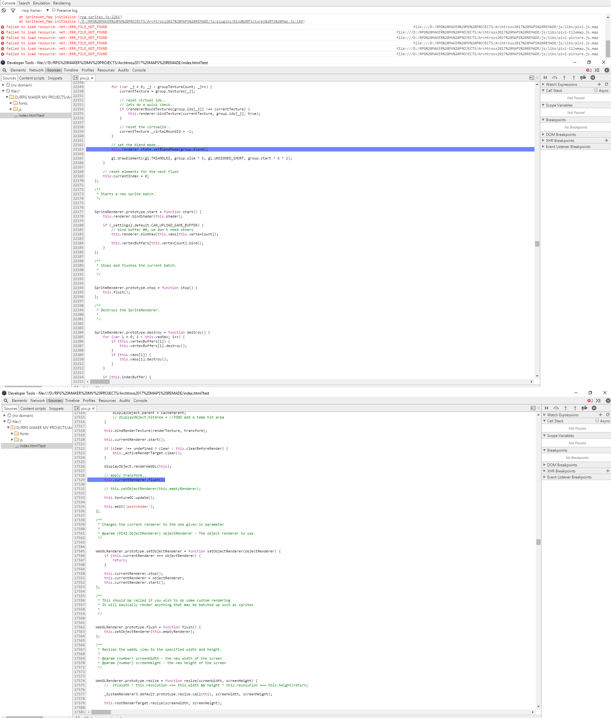Click line number 22163 in the gutter

tap(78, 150)
